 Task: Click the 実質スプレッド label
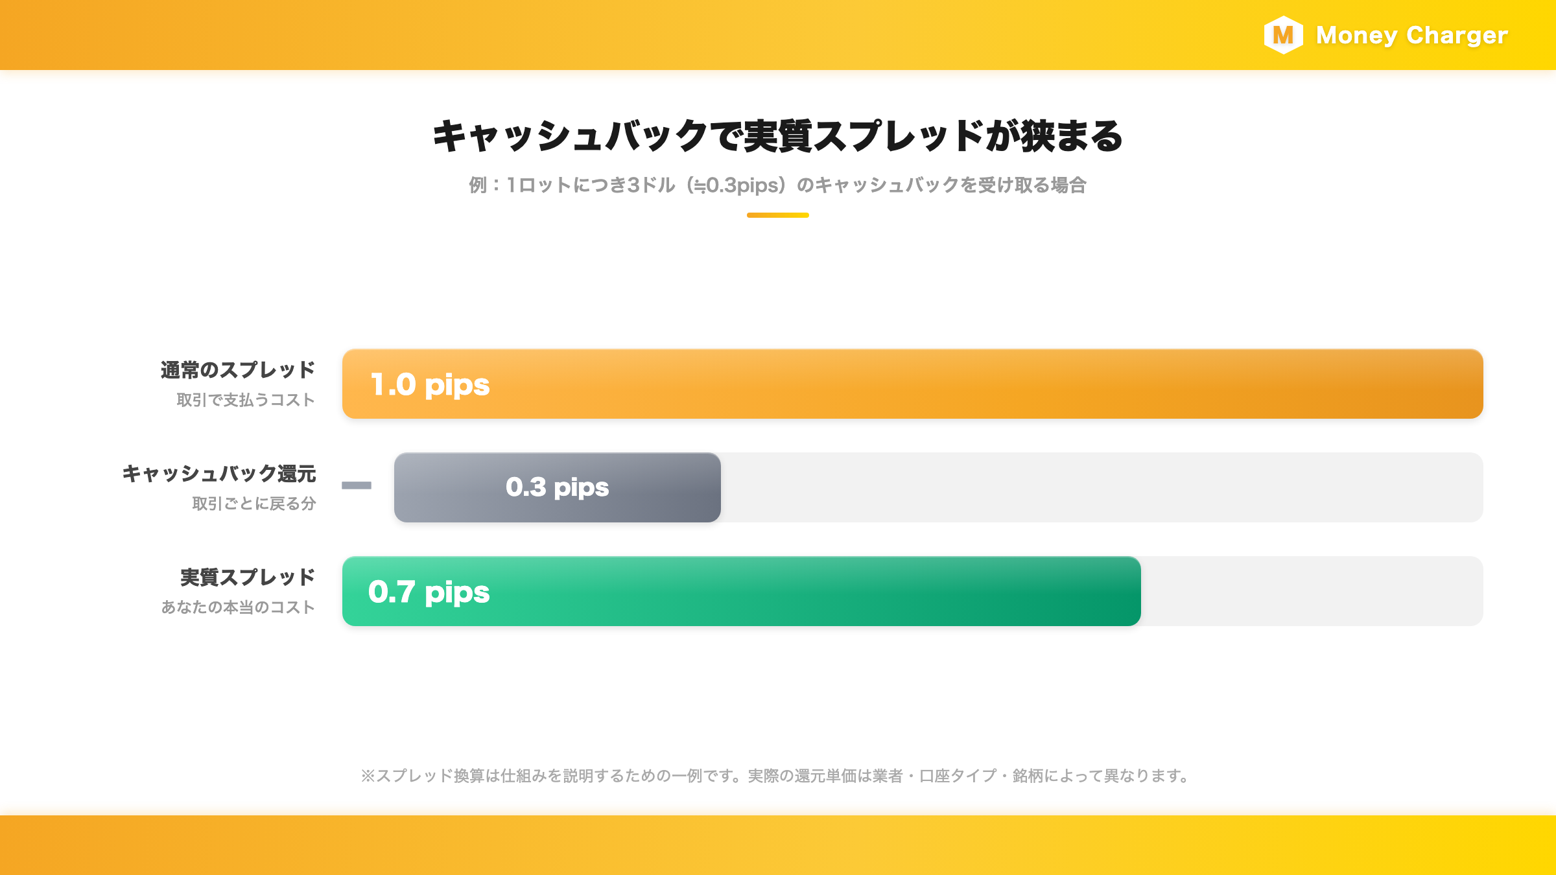click(248, 577)
